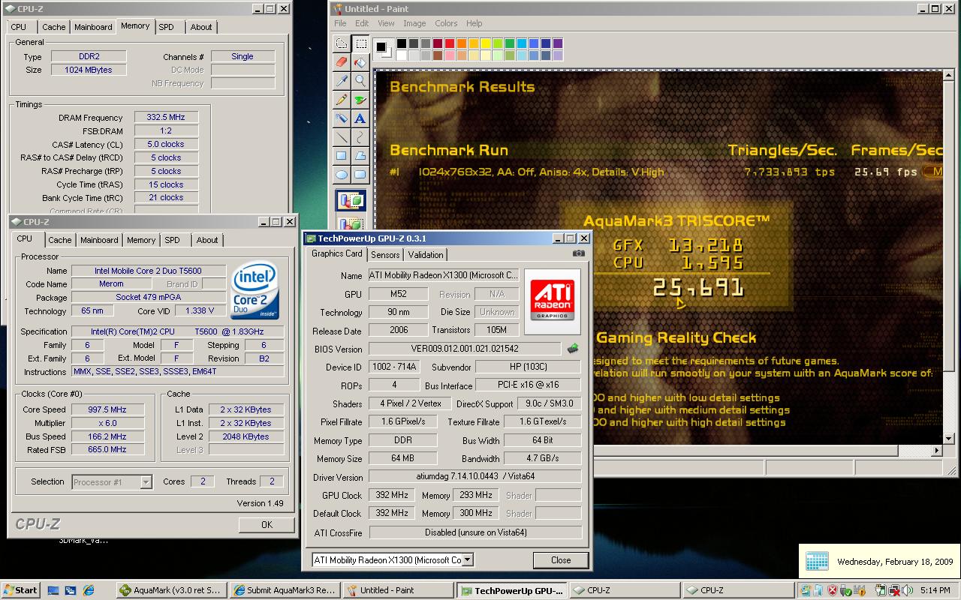Select the Free-Form Select tool in Paint

coord(342,43)
